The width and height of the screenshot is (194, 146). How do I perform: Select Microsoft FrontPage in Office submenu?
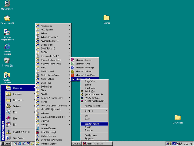tap(85, 68)
